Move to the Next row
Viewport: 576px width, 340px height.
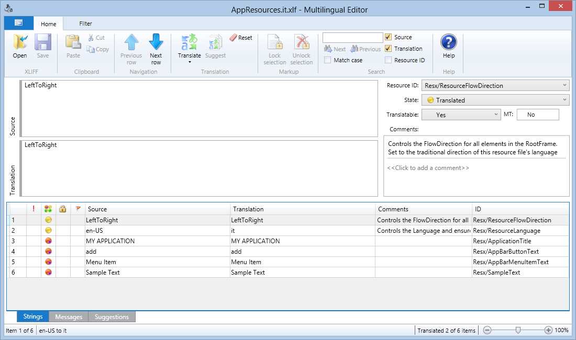pyautogui.click(x=156, y=47)
